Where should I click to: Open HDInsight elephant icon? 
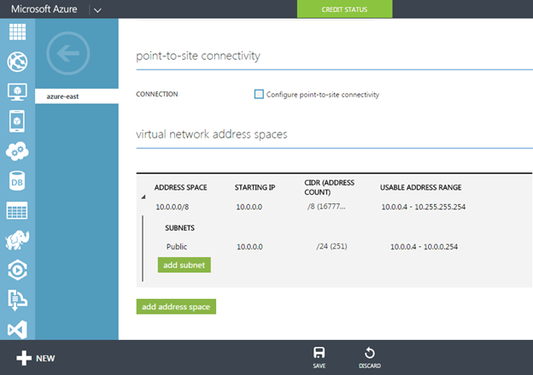17,241
